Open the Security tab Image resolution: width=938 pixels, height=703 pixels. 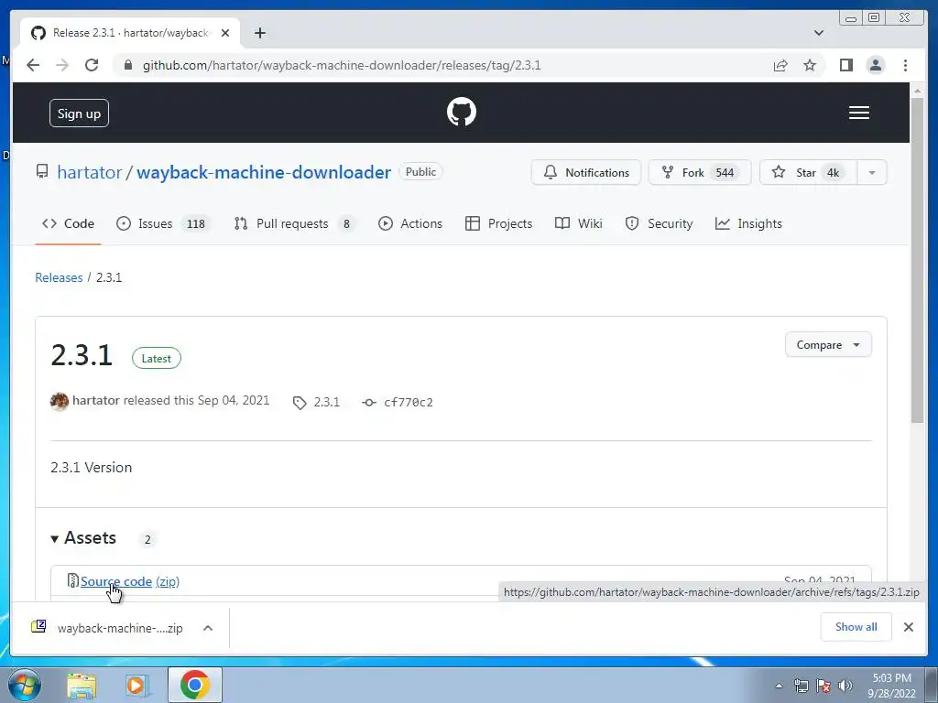pos(659,223)
